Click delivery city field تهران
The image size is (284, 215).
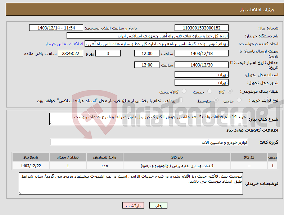[202, 83]
